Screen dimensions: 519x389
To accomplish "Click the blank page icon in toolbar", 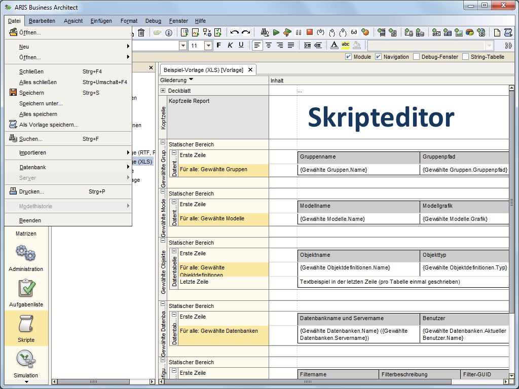I will coord(497,32).
